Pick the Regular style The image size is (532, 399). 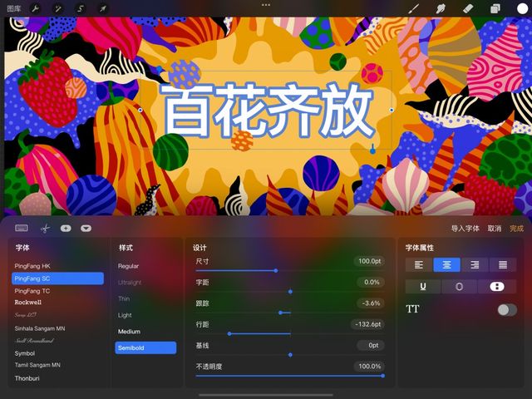[128, 266]
